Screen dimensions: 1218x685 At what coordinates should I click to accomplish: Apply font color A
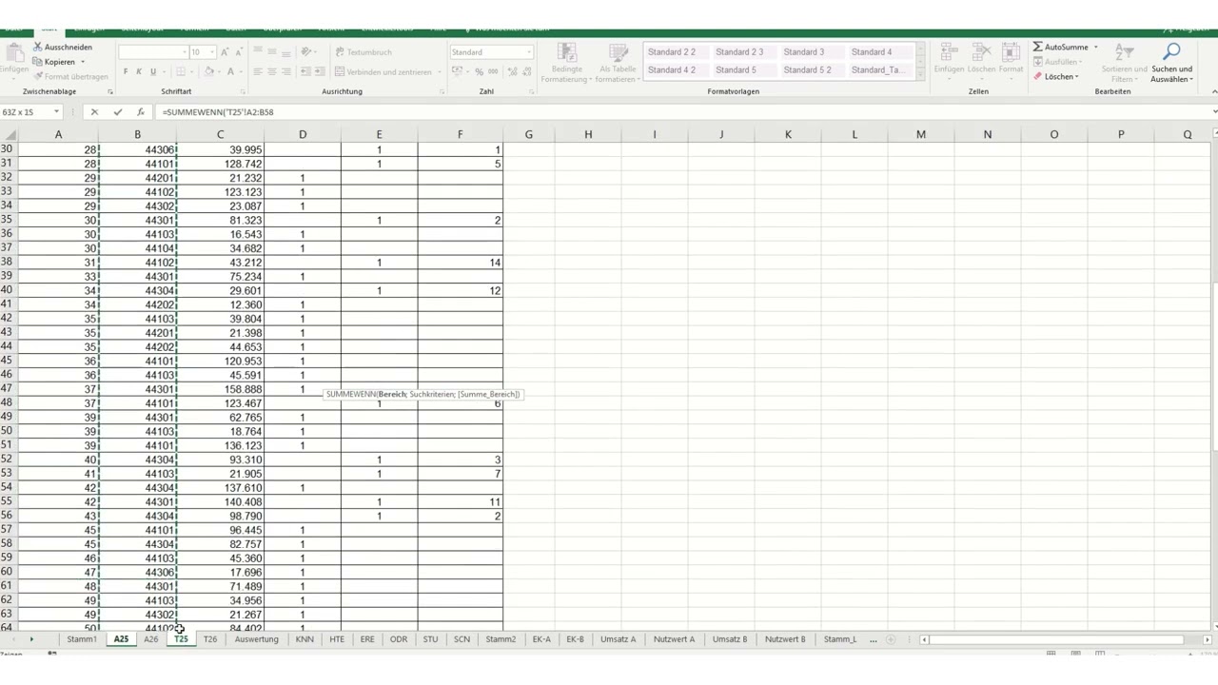pos(230,72)
